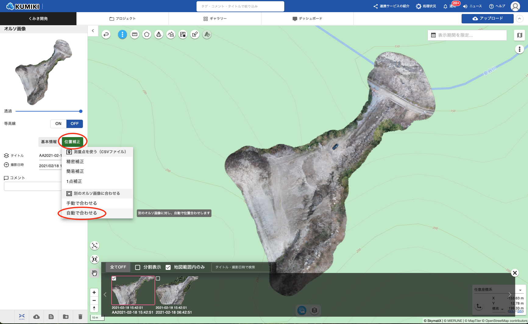Click the trash delete icon
Screen dimensions: 528x324
click(x=80, y=317)
